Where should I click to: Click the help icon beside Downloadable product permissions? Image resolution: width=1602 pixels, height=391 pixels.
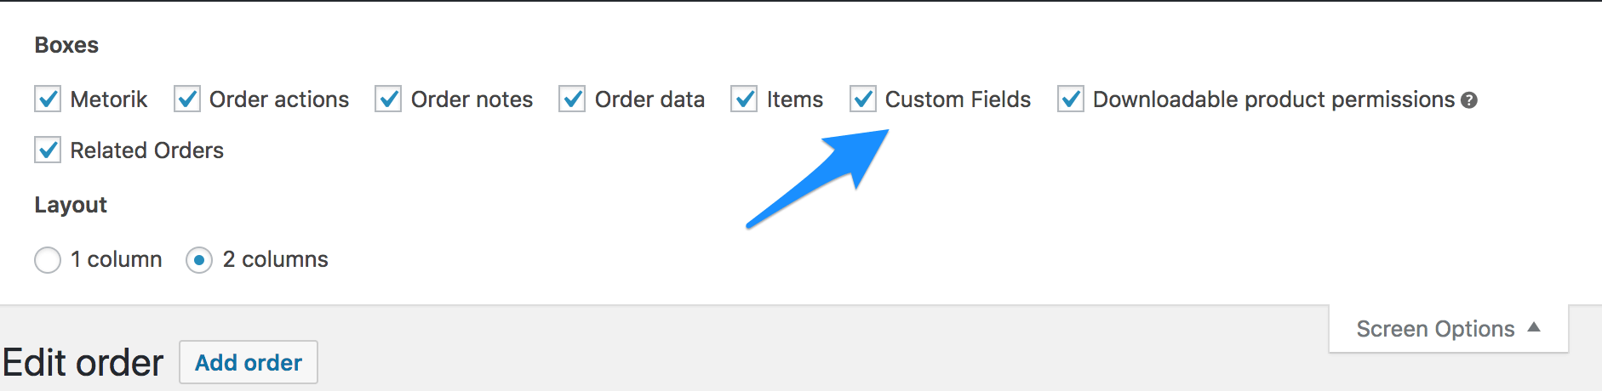tap(1469, 100)
